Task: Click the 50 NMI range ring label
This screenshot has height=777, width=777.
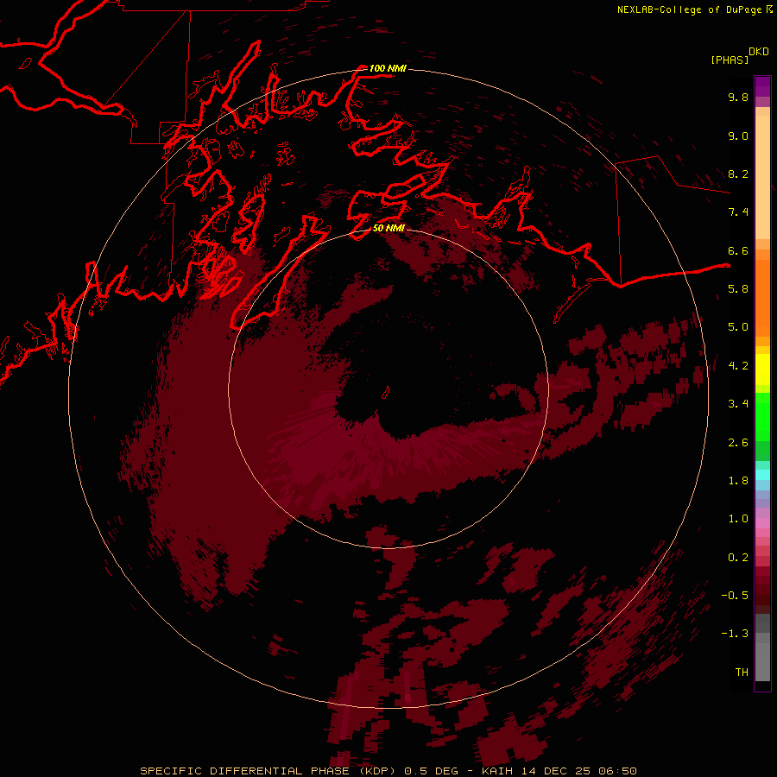Action: click(388, 228)
